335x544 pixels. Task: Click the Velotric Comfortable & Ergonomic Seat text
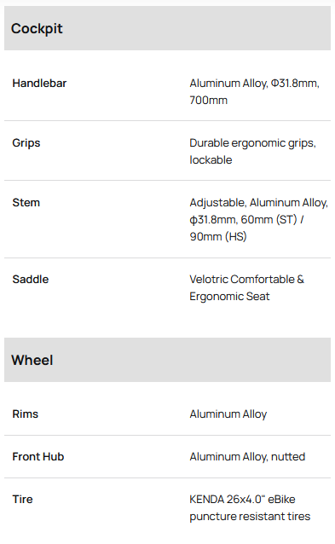[246, 287]
